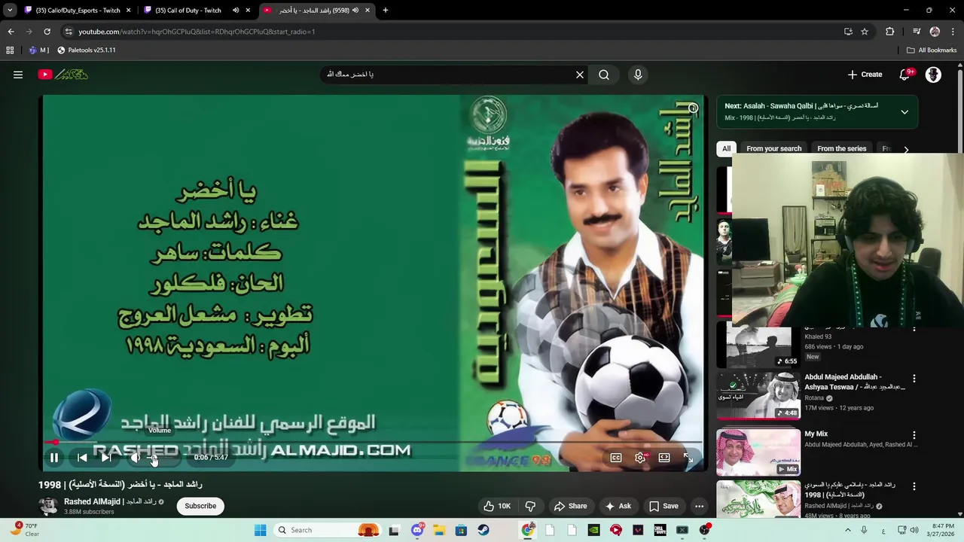
Task: Adjust the volume slider in the player
Action: pos(162,457)
